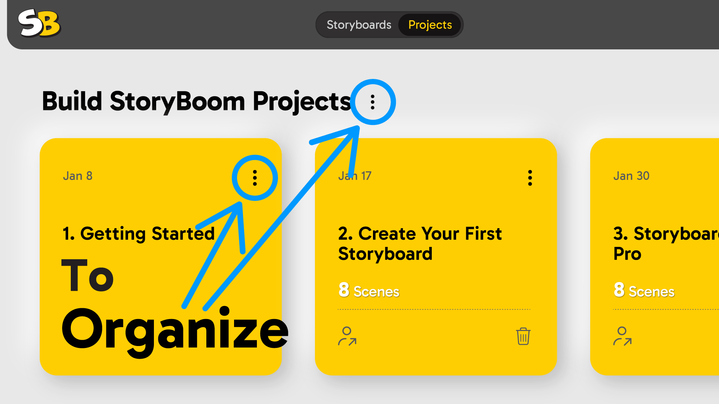Click the share icon on Storyboard Pro card

(622, 336)
